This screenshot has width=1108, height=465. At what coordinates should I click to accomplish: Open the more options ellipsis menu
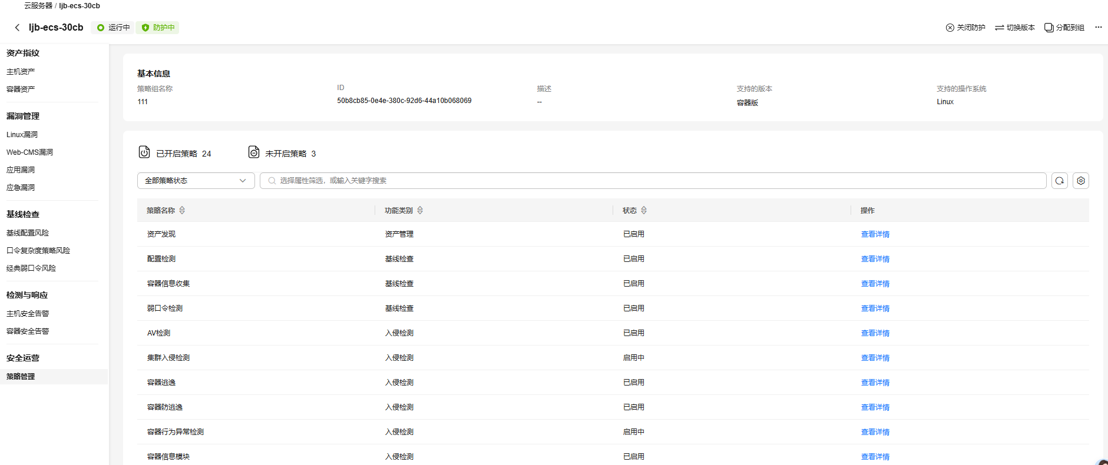coord(1098,27)
